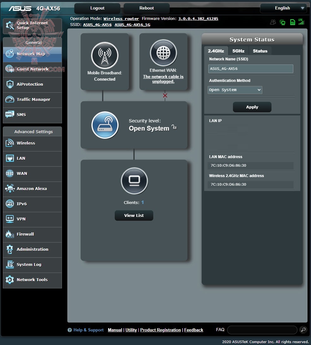Click the LAN MAC address value field
This screenshot has width=311, height=345.
point(251,165)
